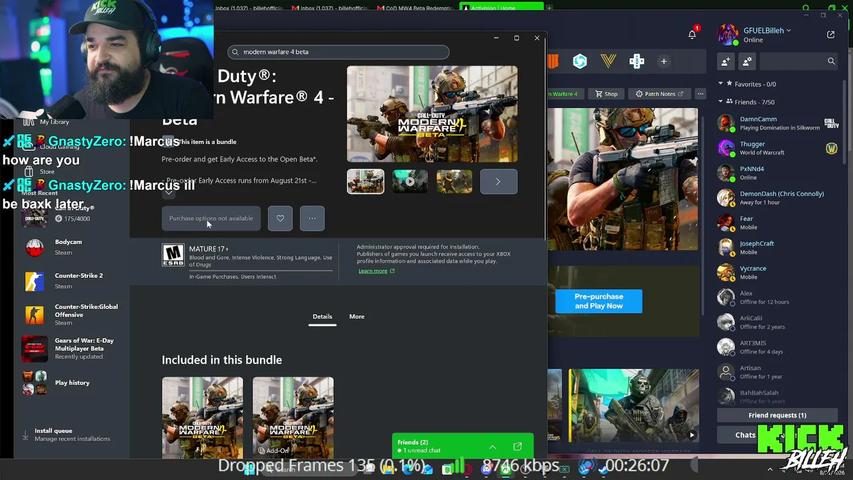Click Pre-purchase and Play Now button
The image size is (853, 480).
[x=598, y=301]
